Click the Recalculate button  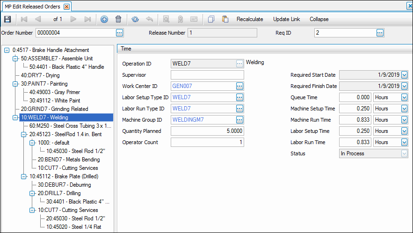point(250,19)
